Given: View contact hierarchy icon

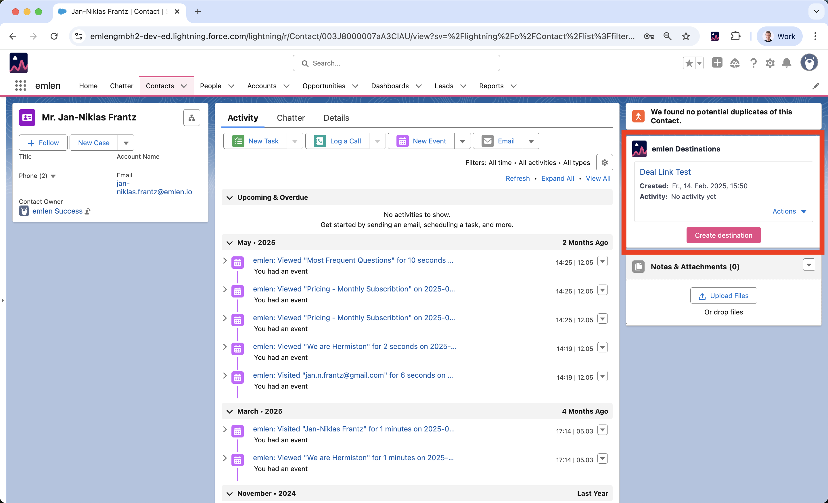Looking at the screenshot, I should coord(191,118).
